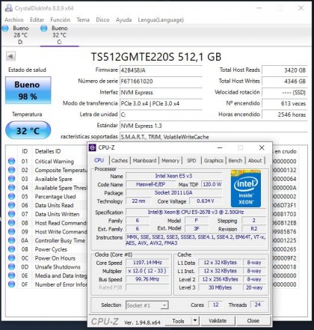Select drive D: status icon at 28 °C

(5, 28)
